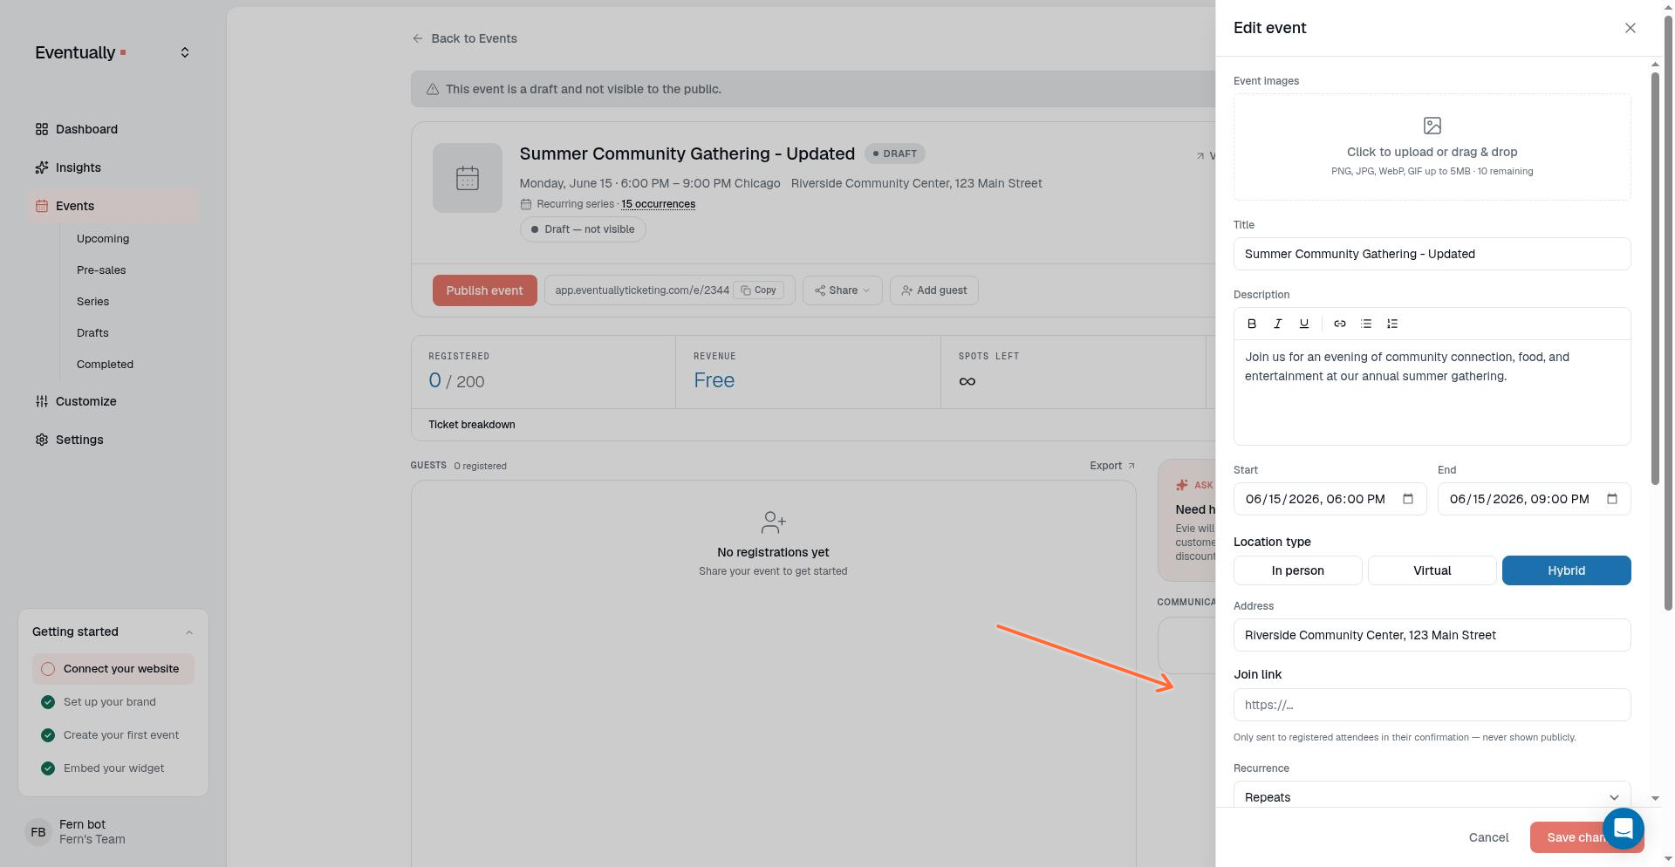Click the Events calendar icon in sidebar

42,206
